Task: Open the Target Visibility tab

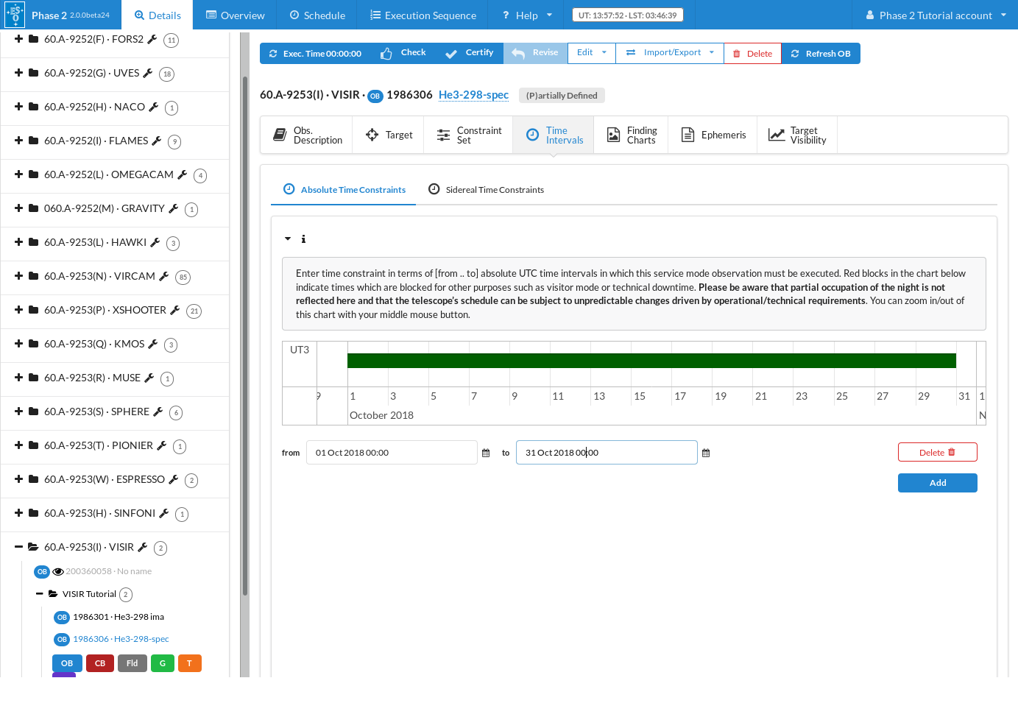Action: click(x=797, y=135)
